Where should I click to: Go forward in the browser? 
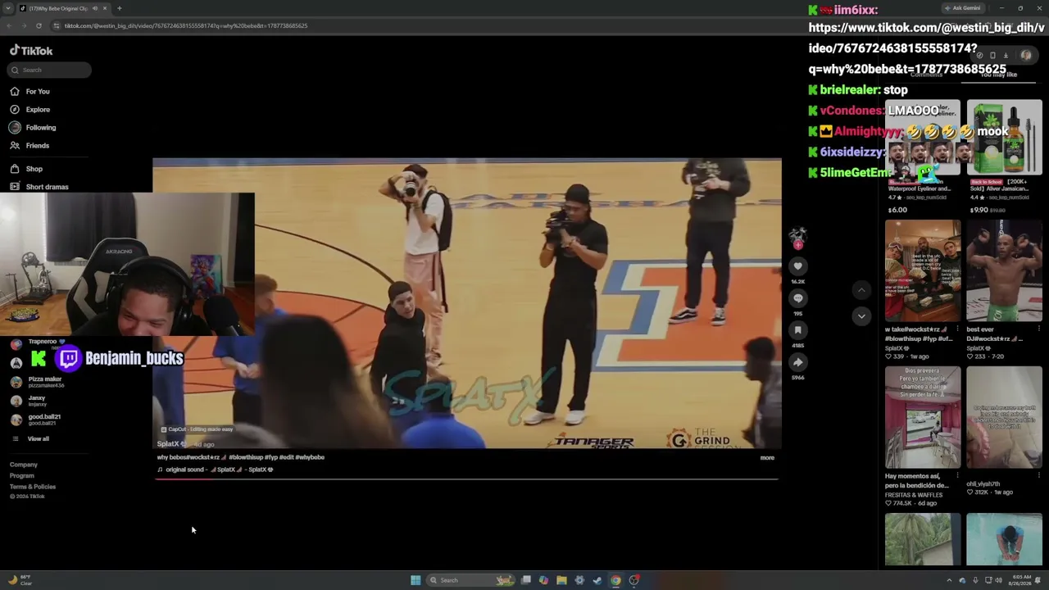pyautogui.click(x=25, y=25)
